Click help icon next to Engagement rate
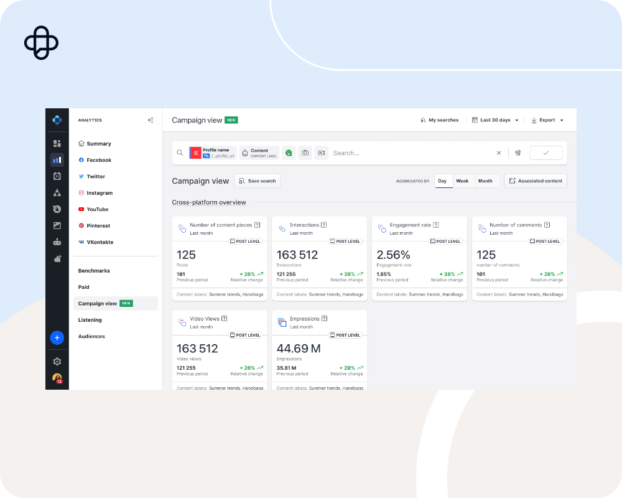 pos(436,225)
